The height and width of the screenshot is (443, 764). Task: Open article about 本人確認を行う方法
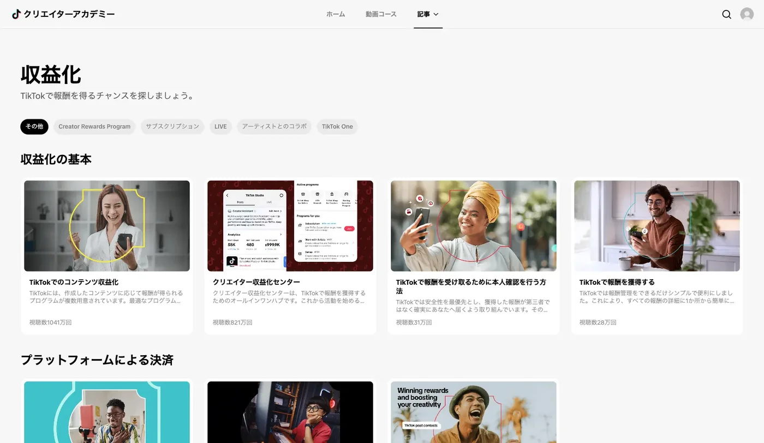[471, 286]
